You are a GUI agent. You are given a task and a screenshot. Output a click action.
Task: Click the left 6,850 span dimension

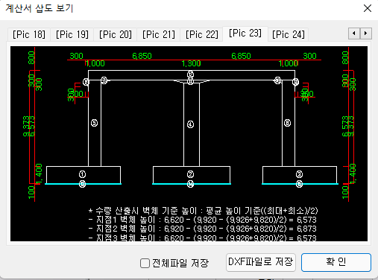pos(142,56)
